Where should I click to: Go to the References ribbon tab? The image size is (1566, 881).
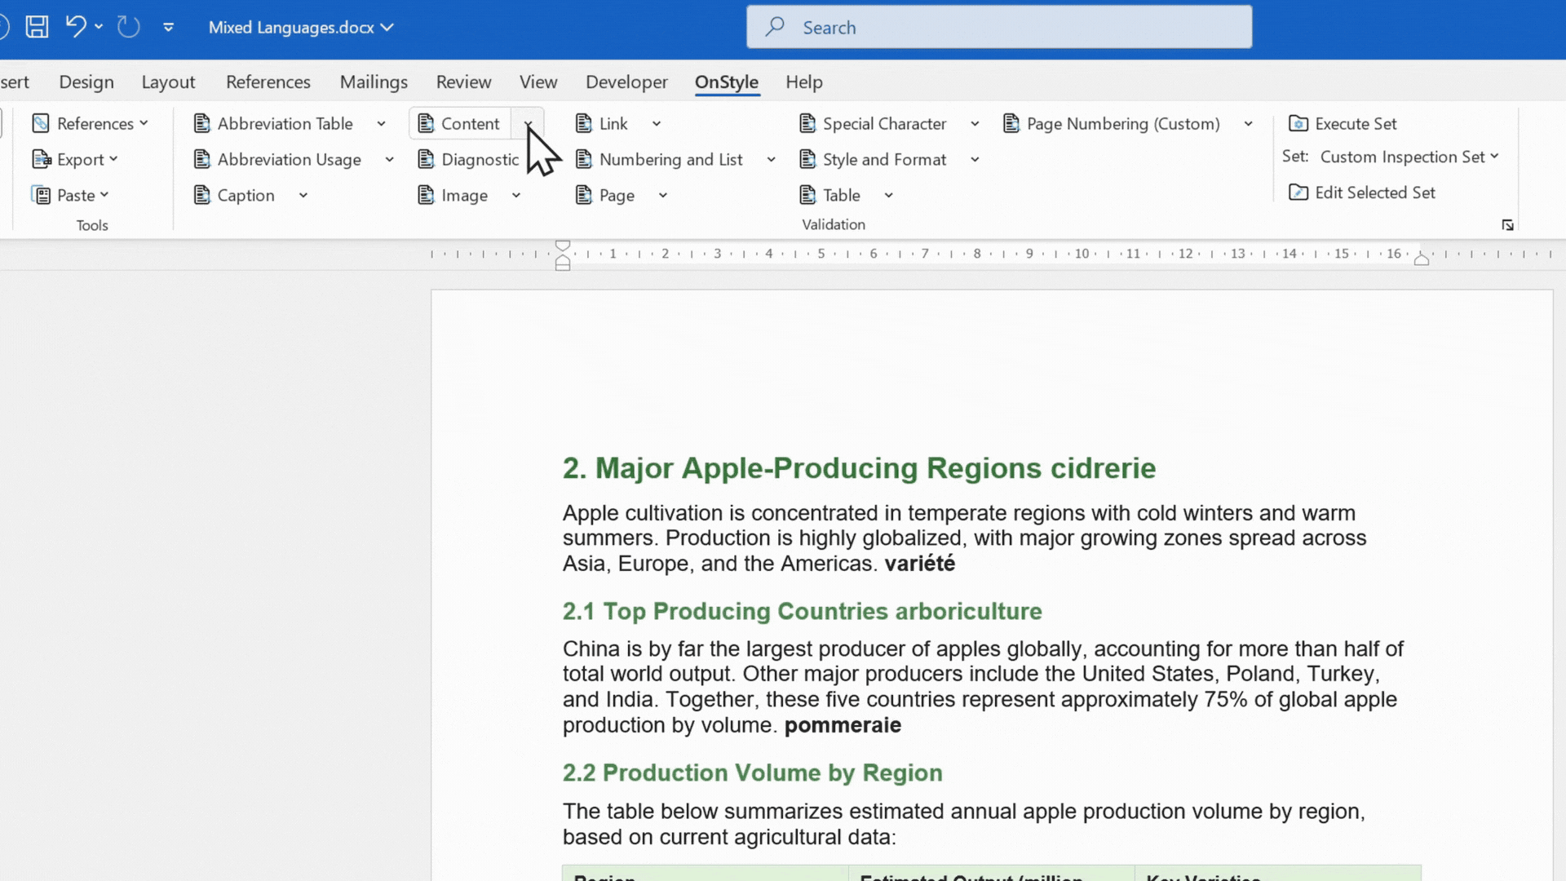pos(268,82)
